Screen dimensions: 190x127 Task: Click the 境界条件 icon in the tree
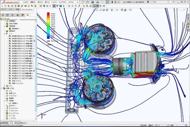point(7,31)
